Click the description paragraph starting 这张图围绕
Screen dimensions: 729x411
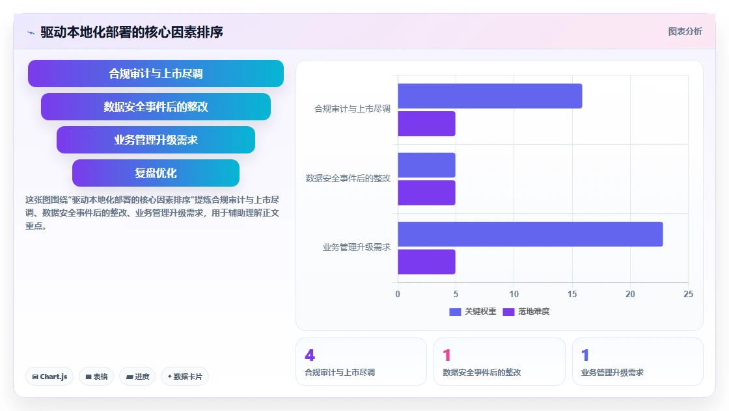click(152, 213)
